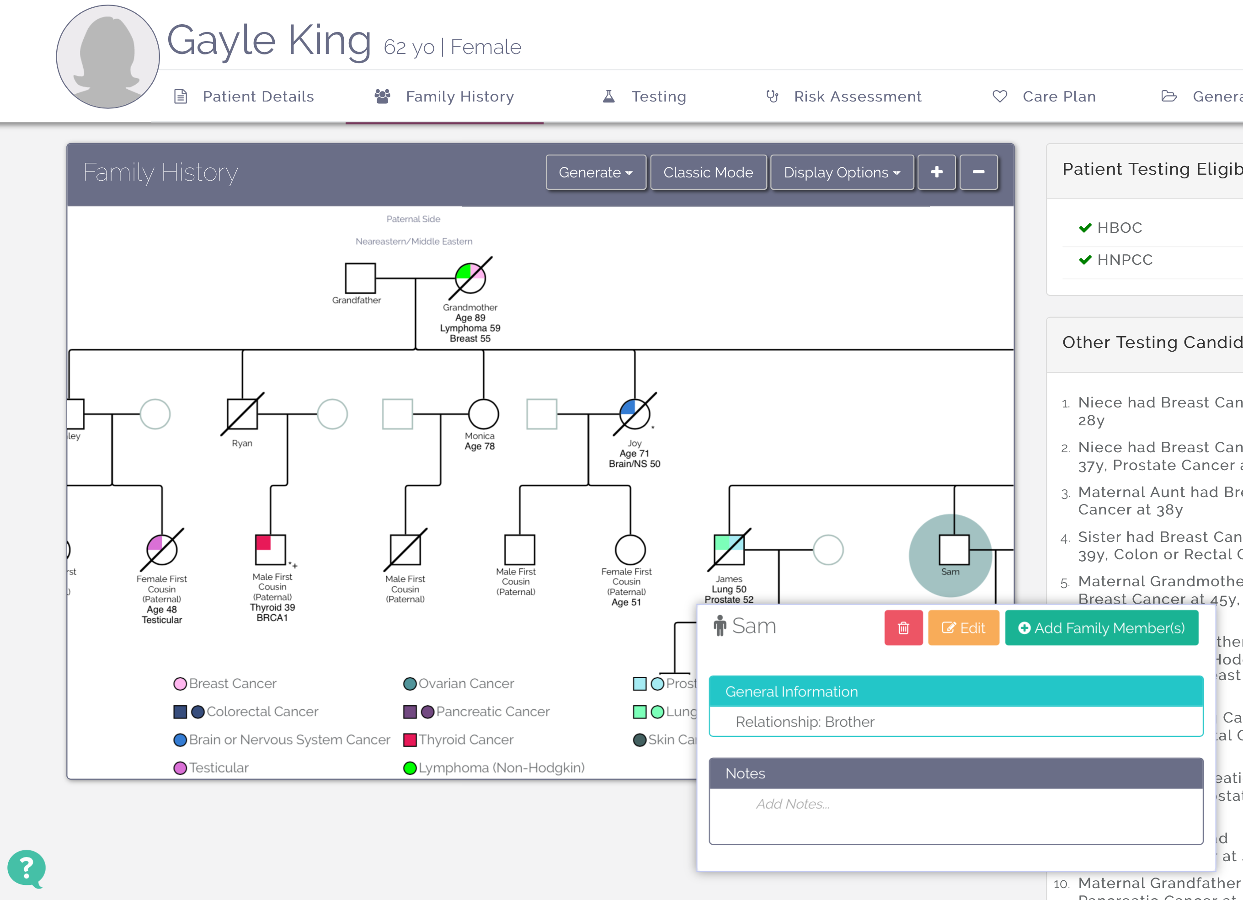Click Gayle King's profile avatar

[x=108, y=56]
